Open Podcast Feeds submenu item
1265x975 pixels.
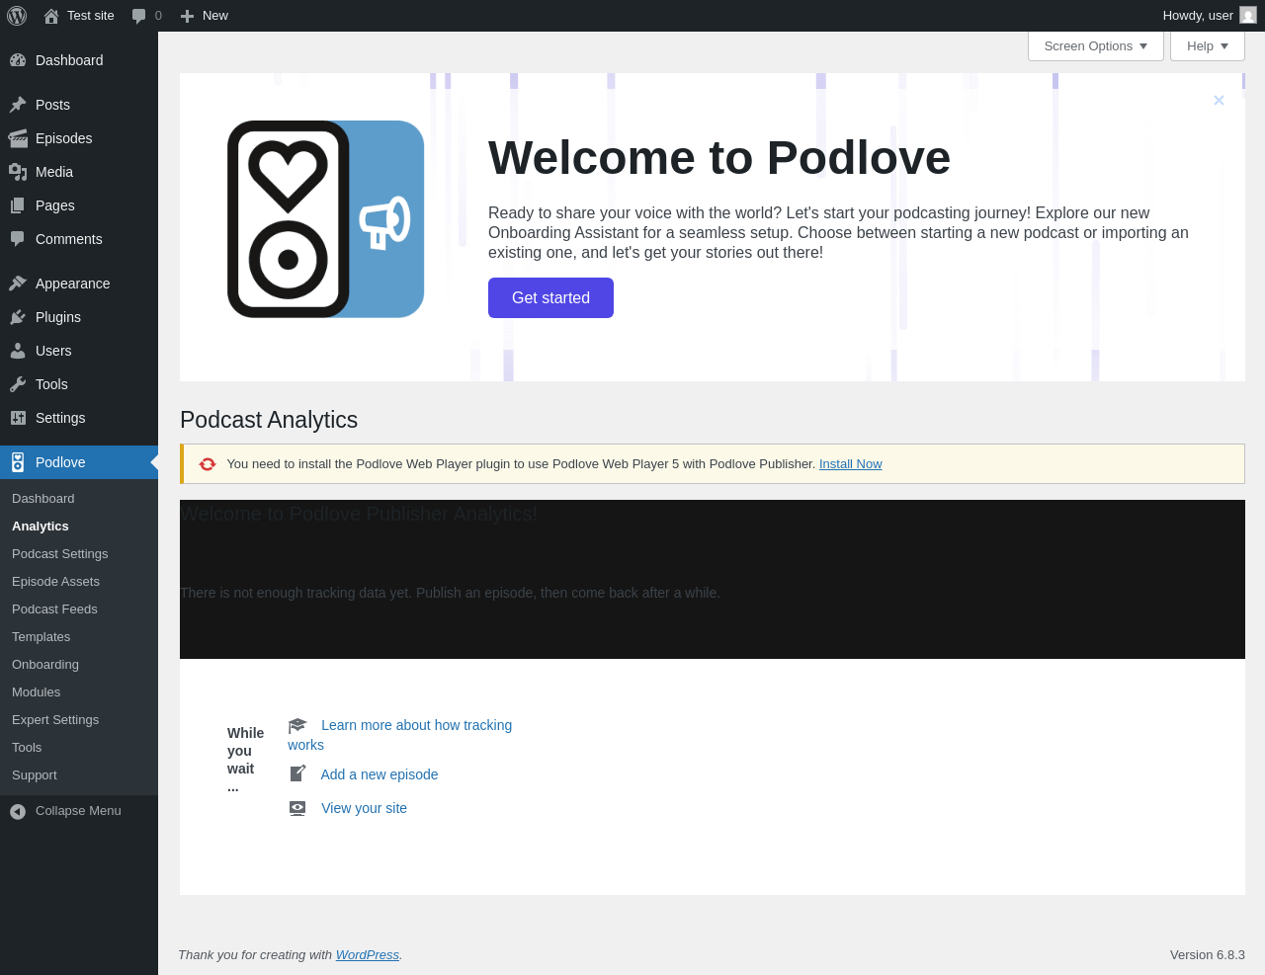coord(79,609)
